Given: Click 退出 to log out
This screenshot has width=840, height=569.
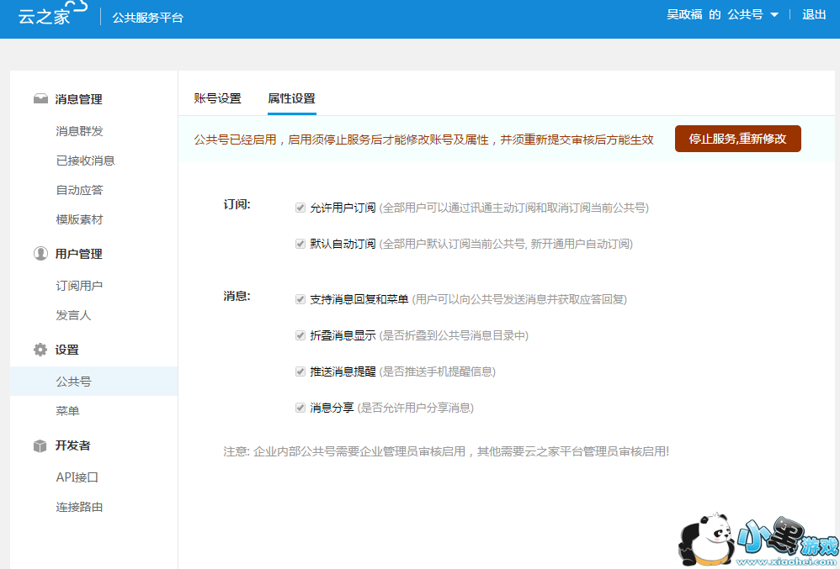Looking at the screenshot, I should point(814,14).
